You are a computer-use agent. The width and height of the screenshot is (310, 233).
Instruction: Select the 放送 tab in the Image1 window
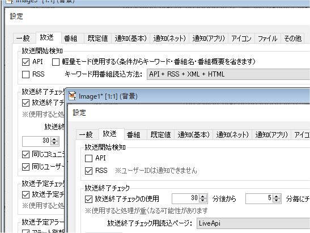[111, 134]
